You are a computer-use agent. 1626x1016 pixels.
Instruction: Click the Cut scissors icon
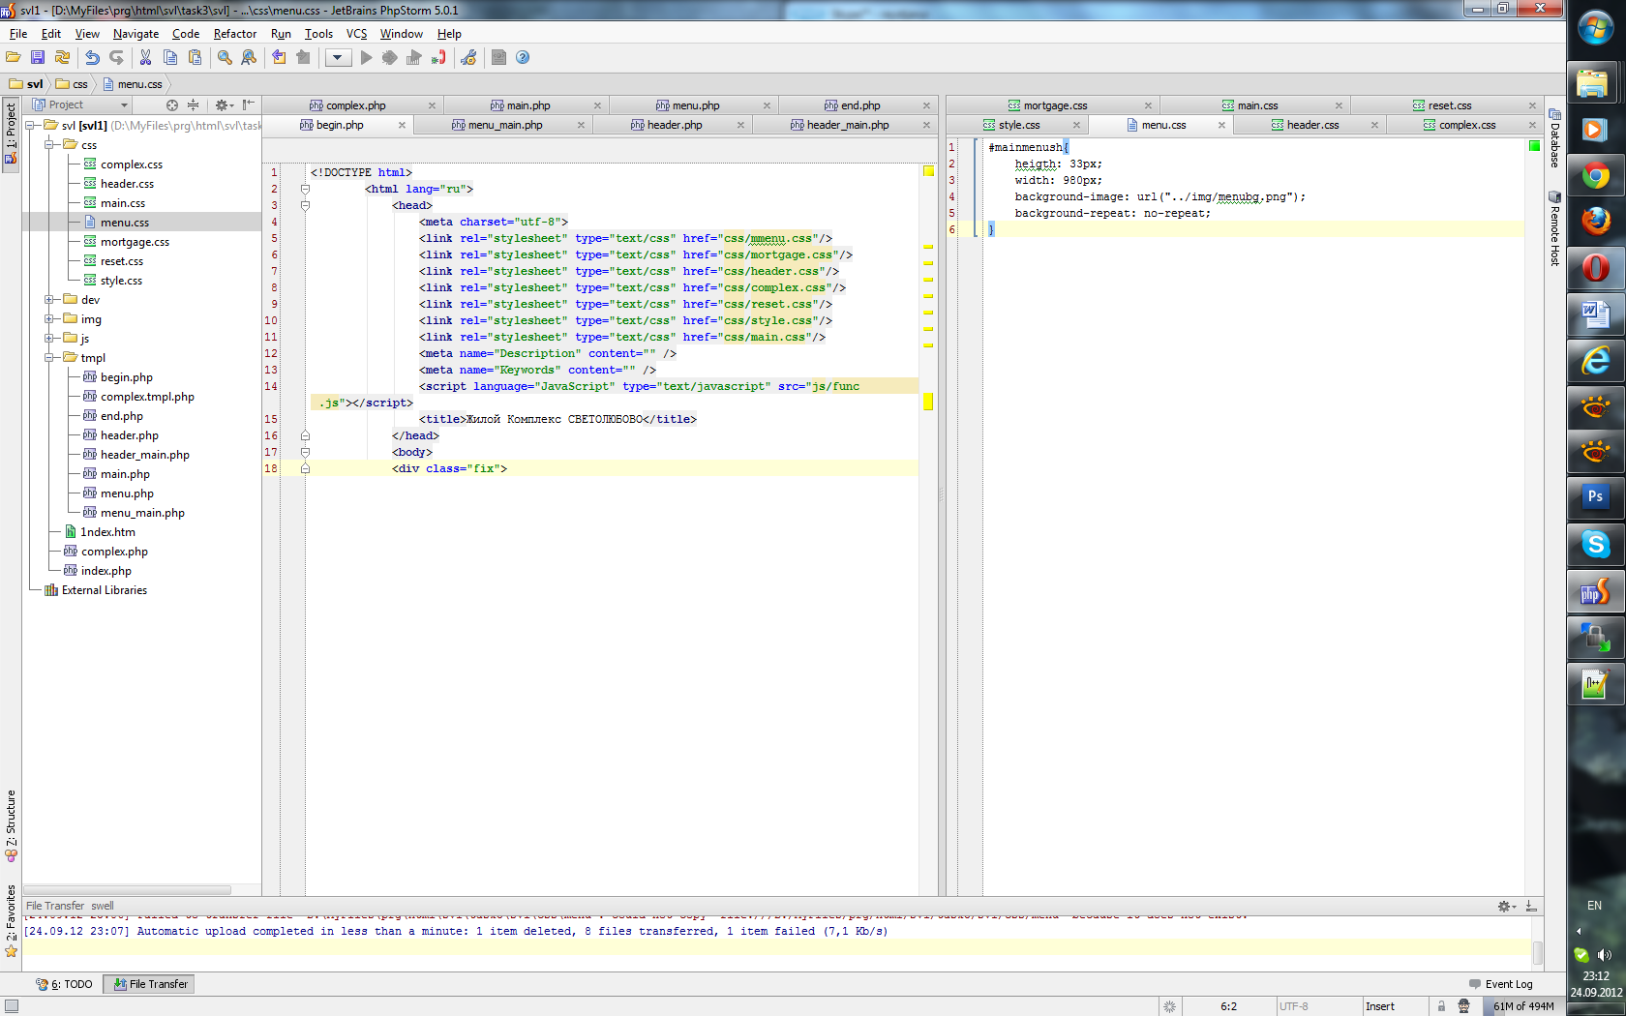(x=145, y=58)
